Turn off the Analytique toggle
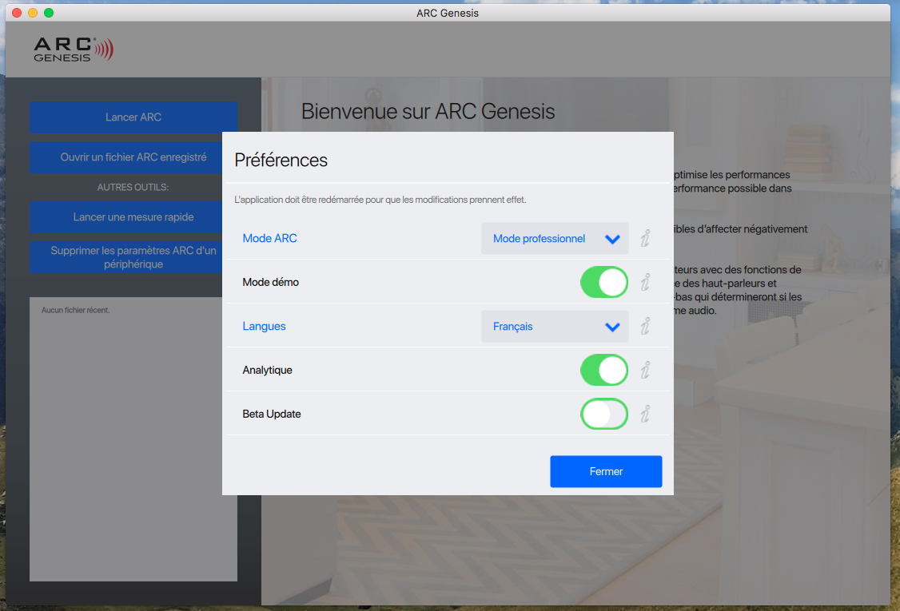The height and width of the screenshot is (611, 900). tap(603, 370)
